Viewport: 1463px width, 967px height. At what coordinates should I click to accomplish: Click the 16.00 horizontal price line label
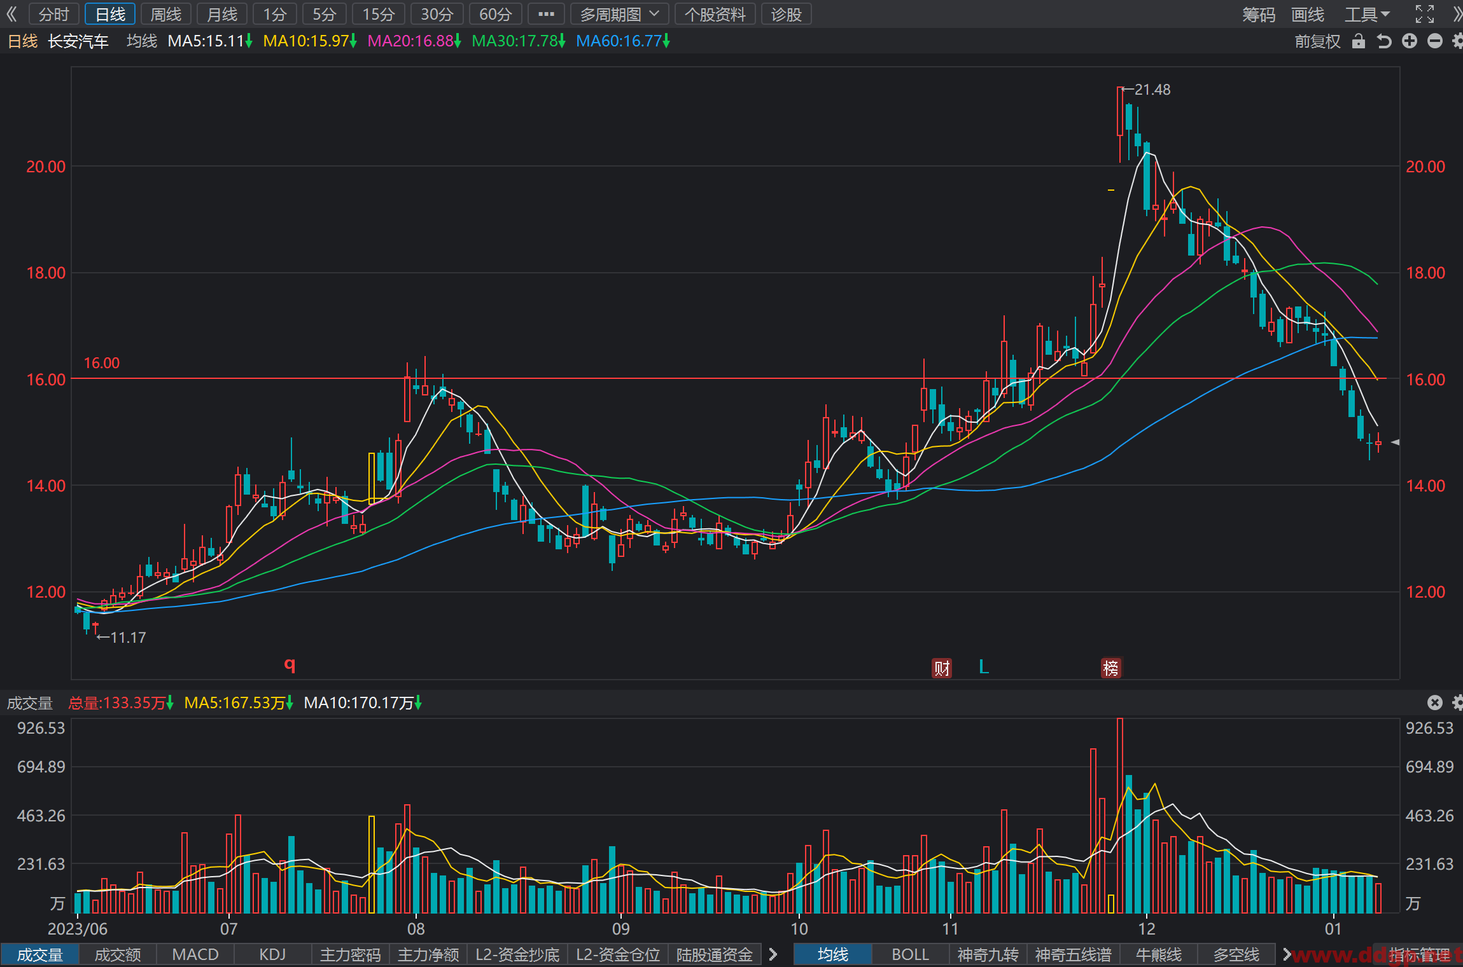[x=102, y=363]
